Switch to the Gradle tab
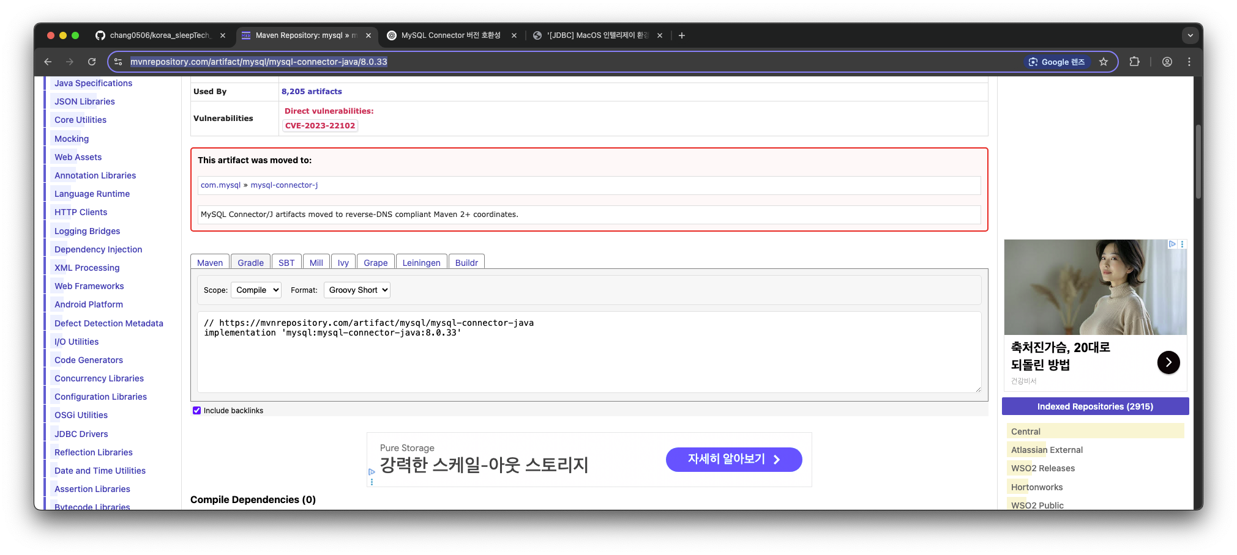The image size is (1237, 555). 250,262
